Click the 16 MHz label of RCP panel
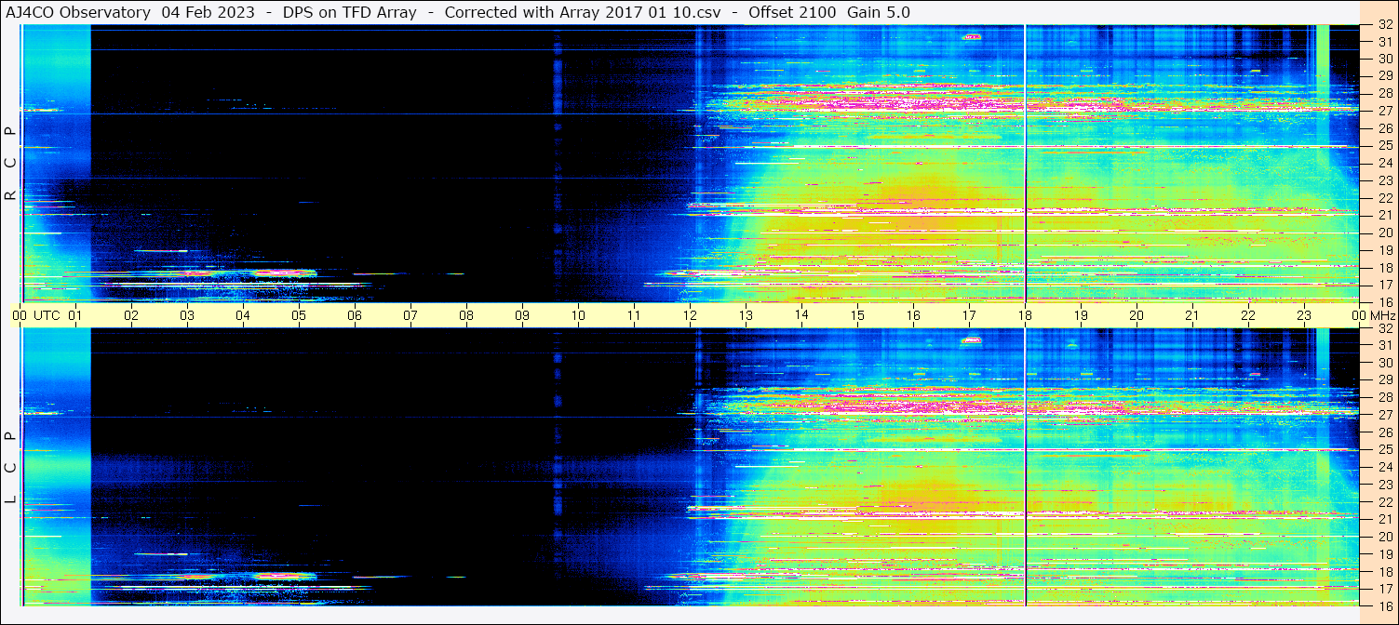 (x=1384, y=301)
